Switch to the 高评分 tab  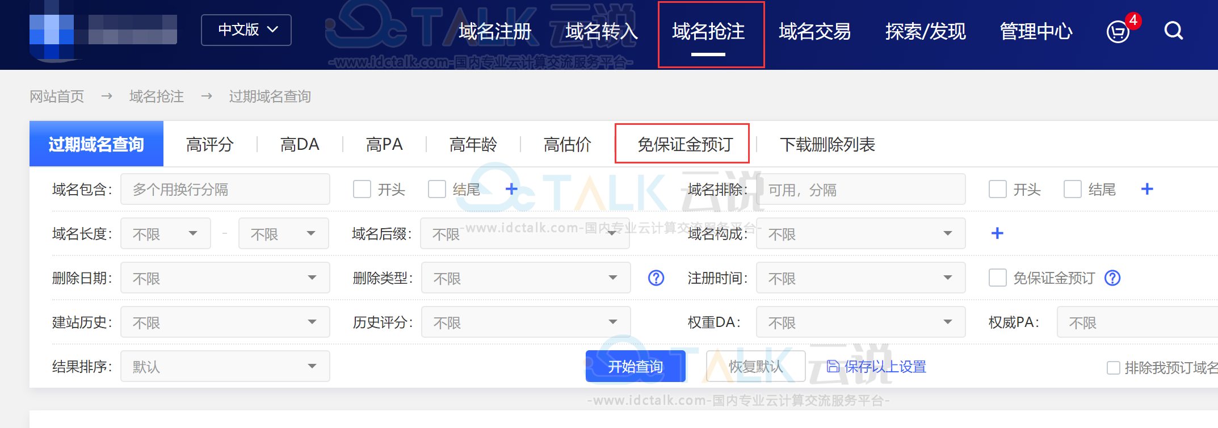[210, 144]
